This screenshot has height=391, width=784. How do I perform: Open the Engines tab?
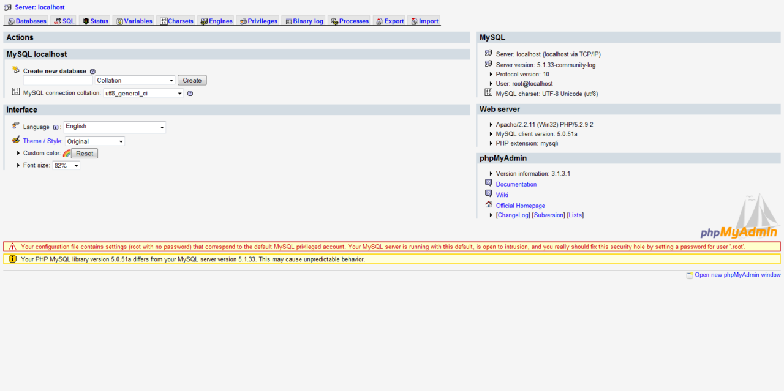pos(216,21)
